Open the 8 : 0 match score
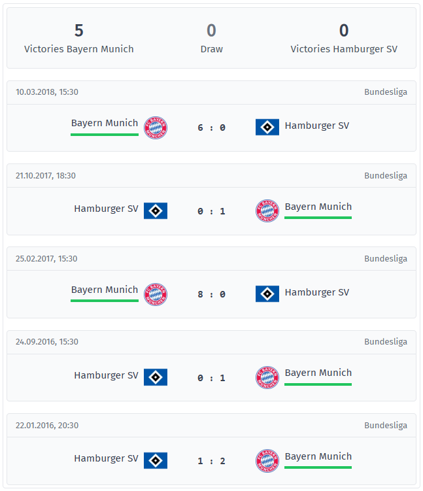Screen dimensions: 423x491 pos(211,294)
